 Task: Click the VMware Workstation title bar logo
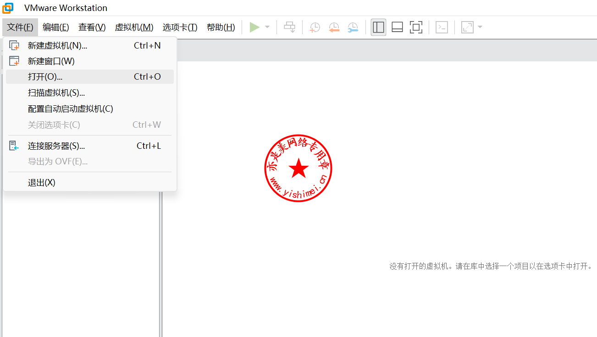[x=8, y=8]
